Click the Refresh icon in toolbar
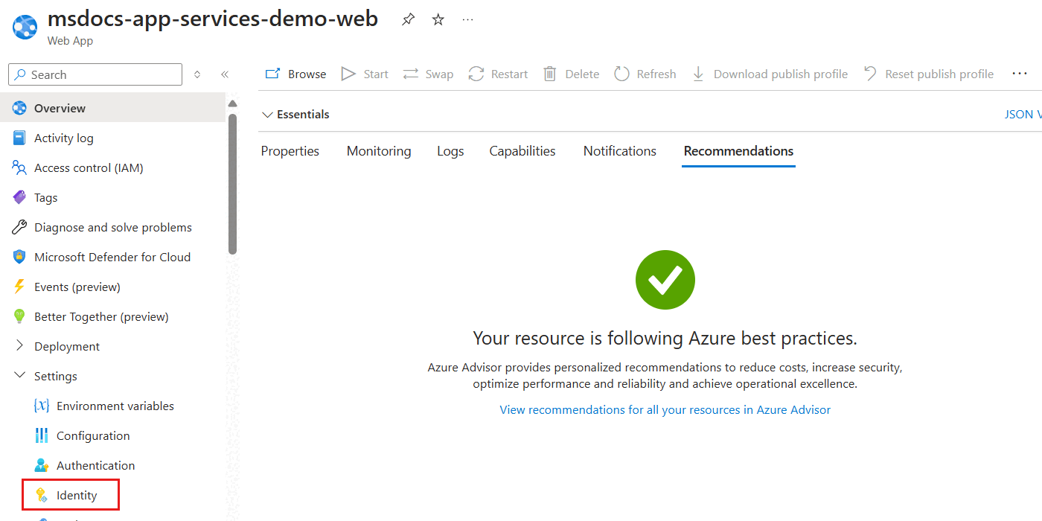 coord(621,74)
